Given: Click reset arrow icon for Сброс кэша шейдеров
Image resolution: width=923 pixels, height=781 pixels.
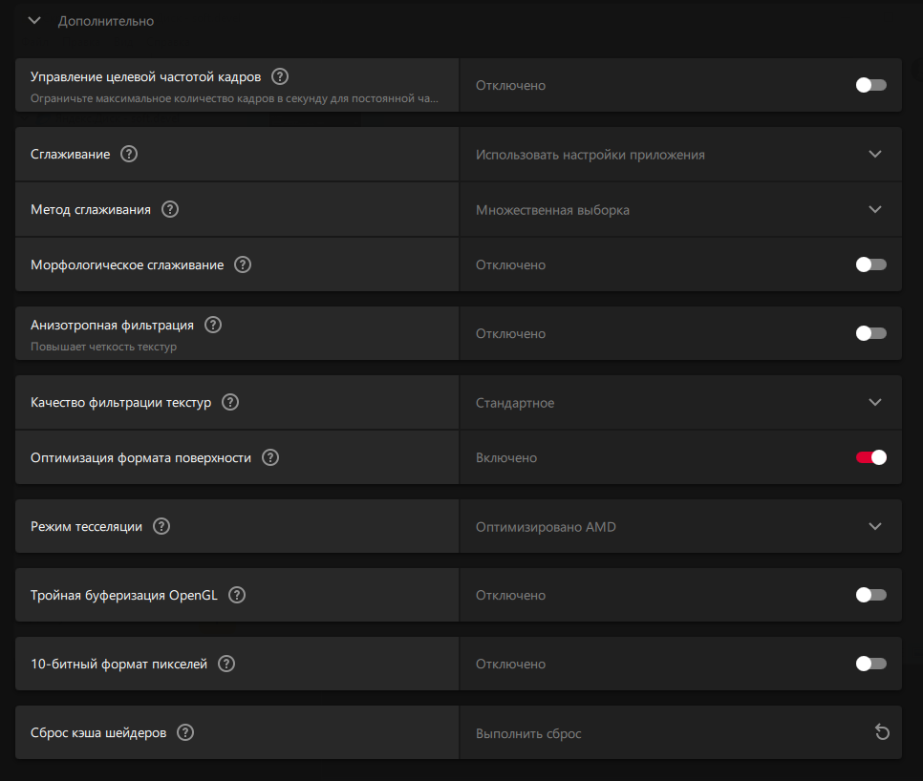Looking at the screenshot, I should tap(882, 733).
